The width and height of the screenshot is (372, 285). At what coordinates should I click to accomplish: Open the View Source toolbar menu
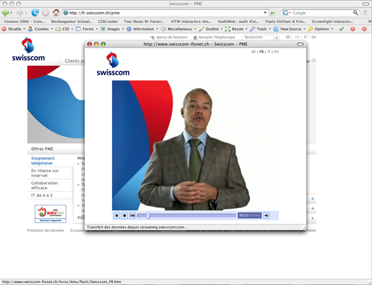[x=290, y=29]
